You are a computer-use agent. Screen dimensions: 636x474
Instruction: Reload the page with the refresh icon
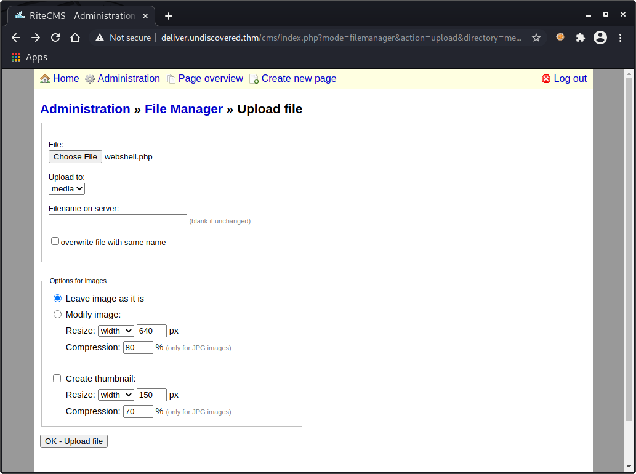click(55, 38)
